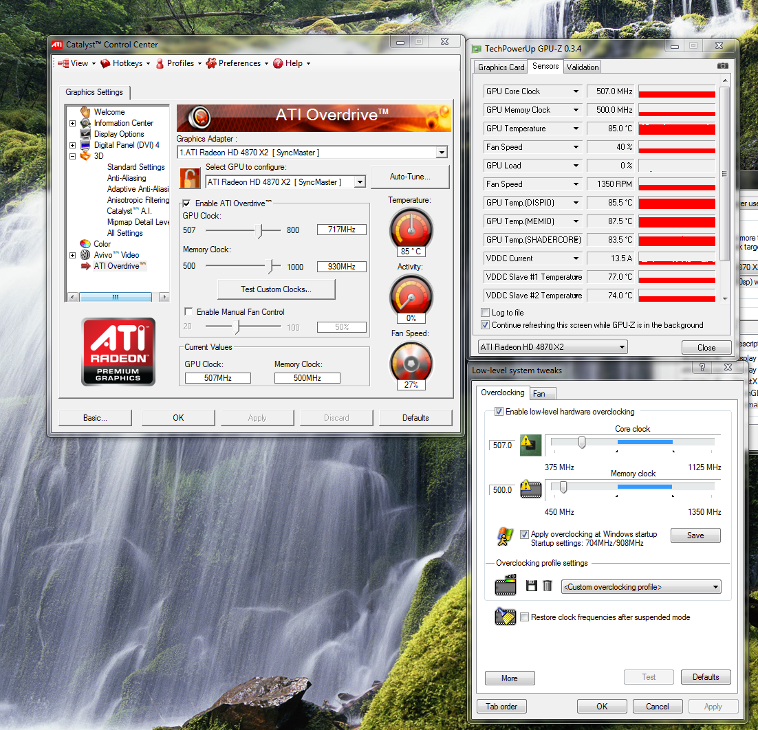
Task: Click the ATI Overdrive red arrow icon
Action: (x=85, y=266)
